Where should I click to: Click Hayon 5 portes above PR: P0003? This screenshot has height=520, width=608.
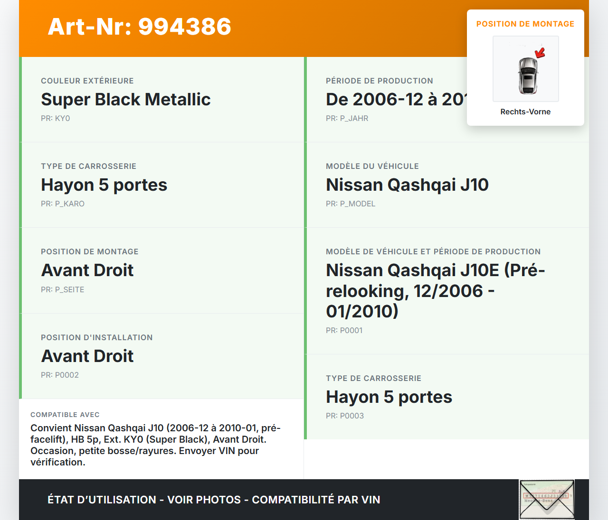pyautogui.click(x=389, y=397)
